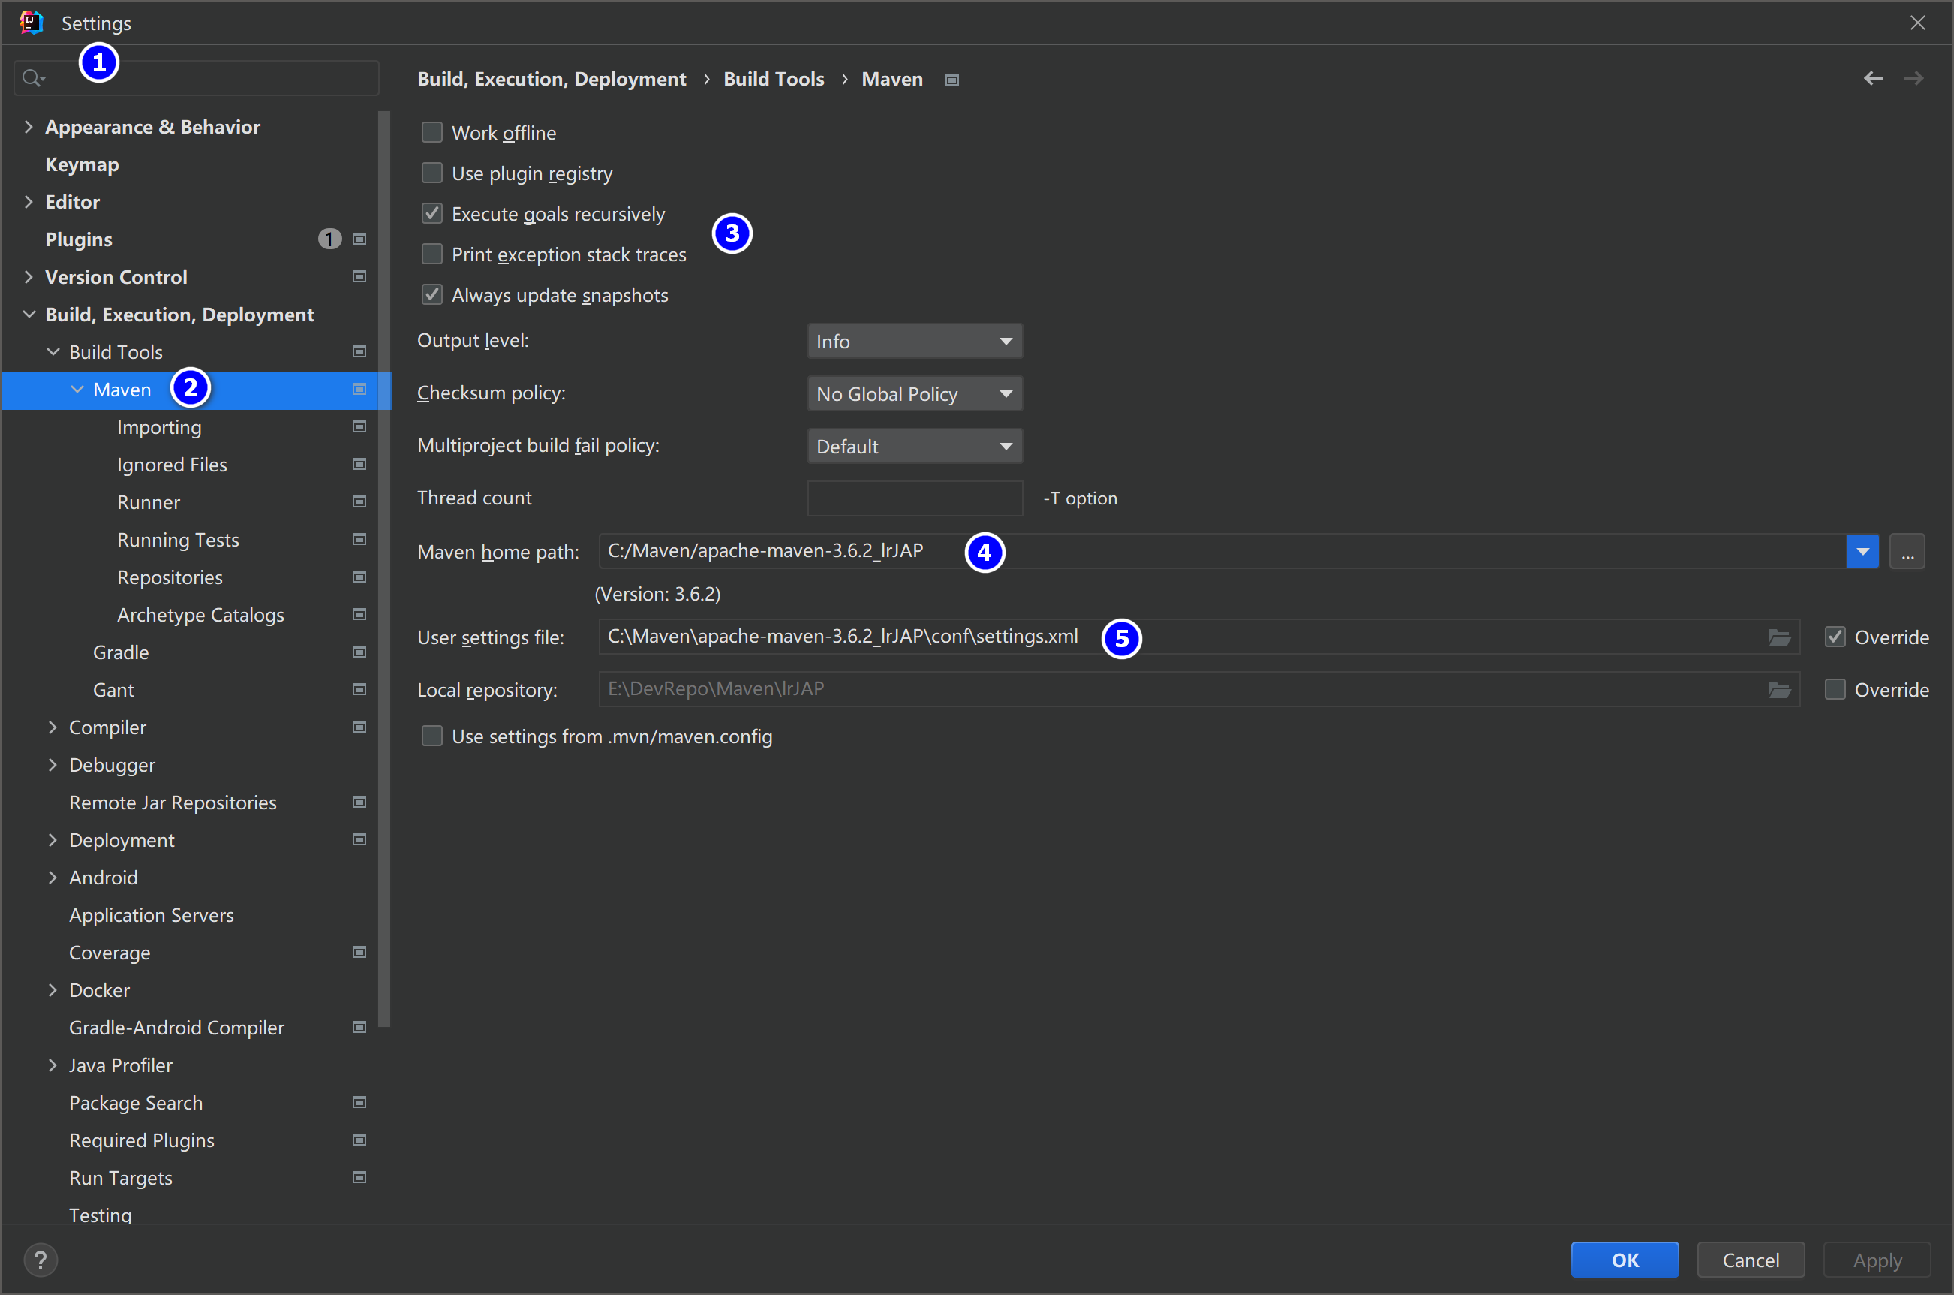This screenshot has width=1954, height=1295.
Task: Click the settings tree vertical scrollbar
Action: tap(384, 570)
